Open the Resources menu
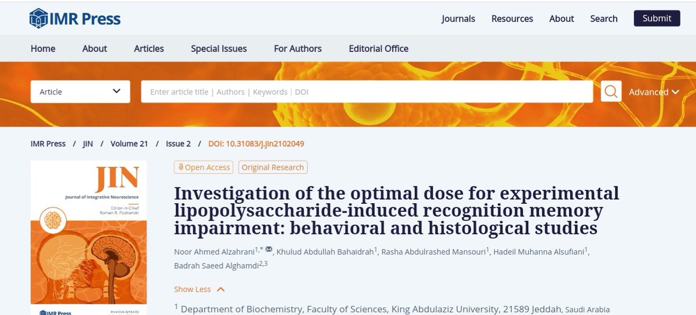 tap(512, 19)
